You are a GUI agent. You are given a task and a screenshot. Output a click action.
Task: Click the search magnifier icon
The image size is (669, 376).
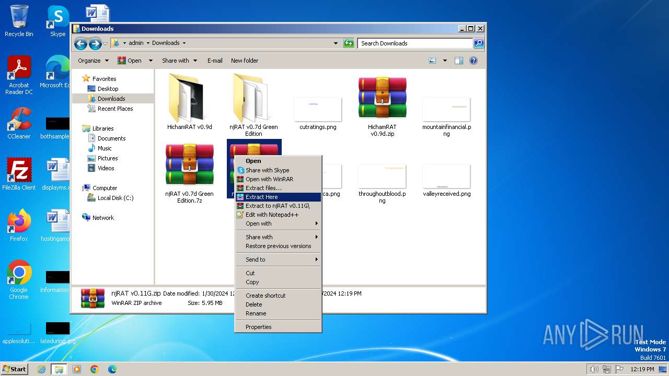[x=478, y=43]
